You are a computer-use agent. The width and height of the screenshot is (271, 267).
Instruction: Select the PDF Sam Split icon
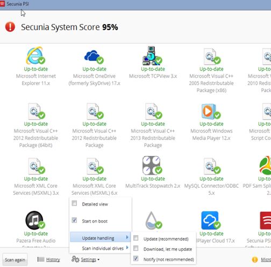pyautogui.click(x=265, y=166)
